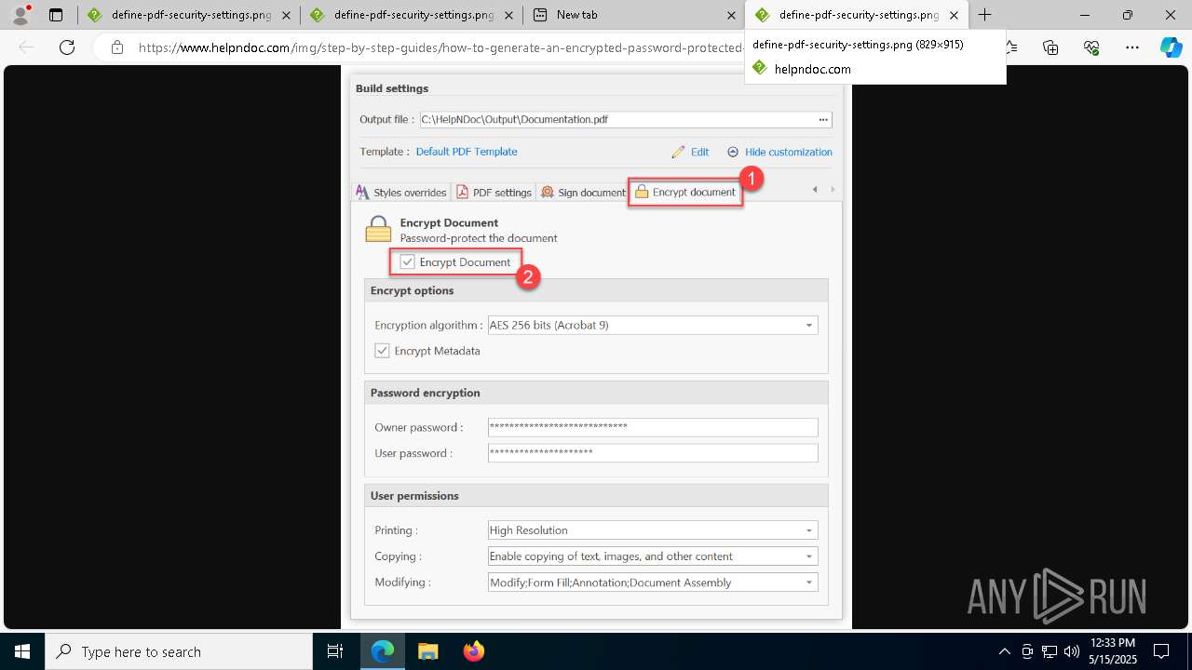Click Hide customization link
This screenshot has width=1192, height=670.
click(779, 152)
